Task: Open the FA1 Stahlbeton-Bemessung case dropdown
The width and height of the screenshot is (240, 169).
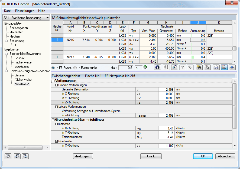Action: coord(26,18)
